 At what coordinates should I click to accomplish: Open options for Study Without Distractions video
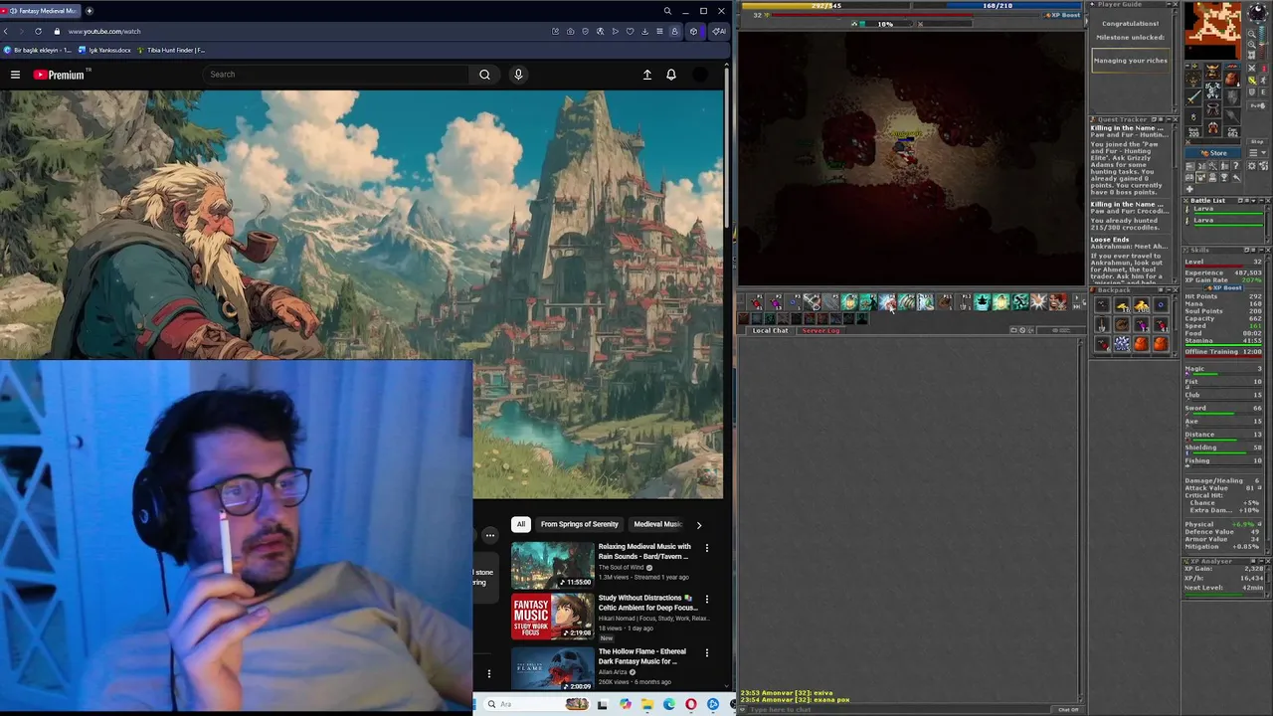click(707, 599)
